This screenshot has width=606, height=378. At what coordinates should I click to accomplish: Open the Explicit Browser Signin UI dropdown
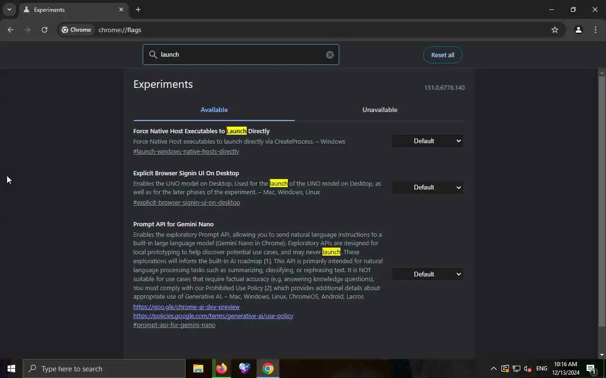[427, 187]
